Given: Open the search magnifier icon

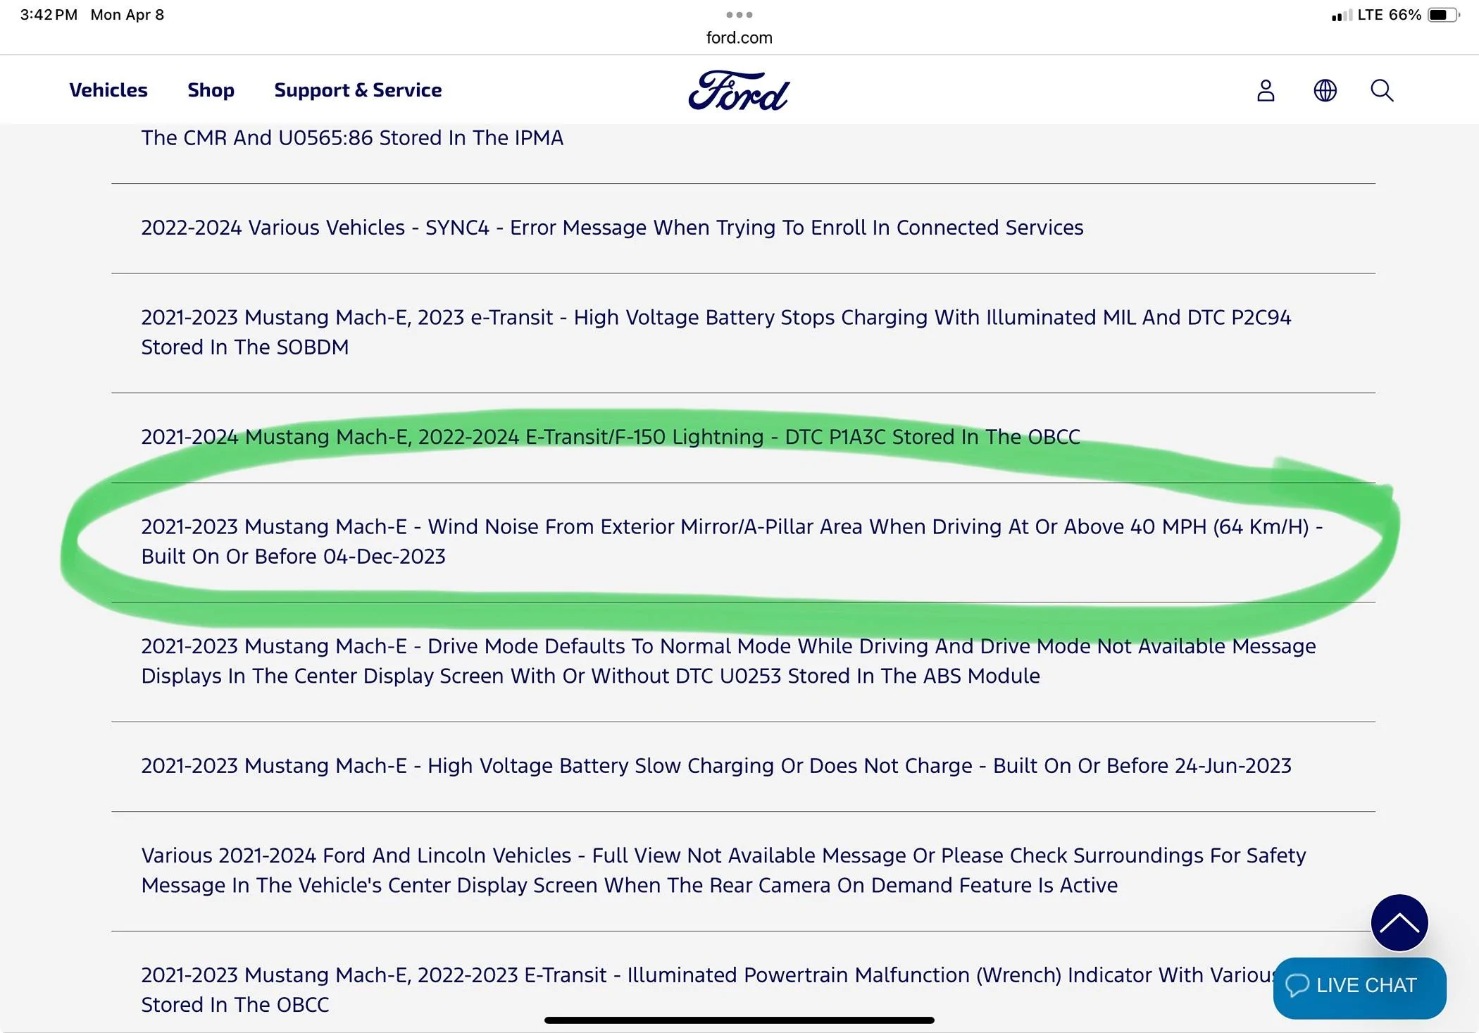Looking at the screenshot, I should click(1382, 90).
